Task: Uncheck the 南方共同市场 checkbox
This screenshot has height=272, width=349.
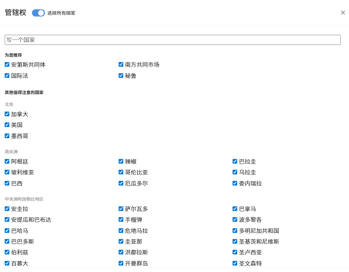Action: pyautogui.click(x=121, y=65)
